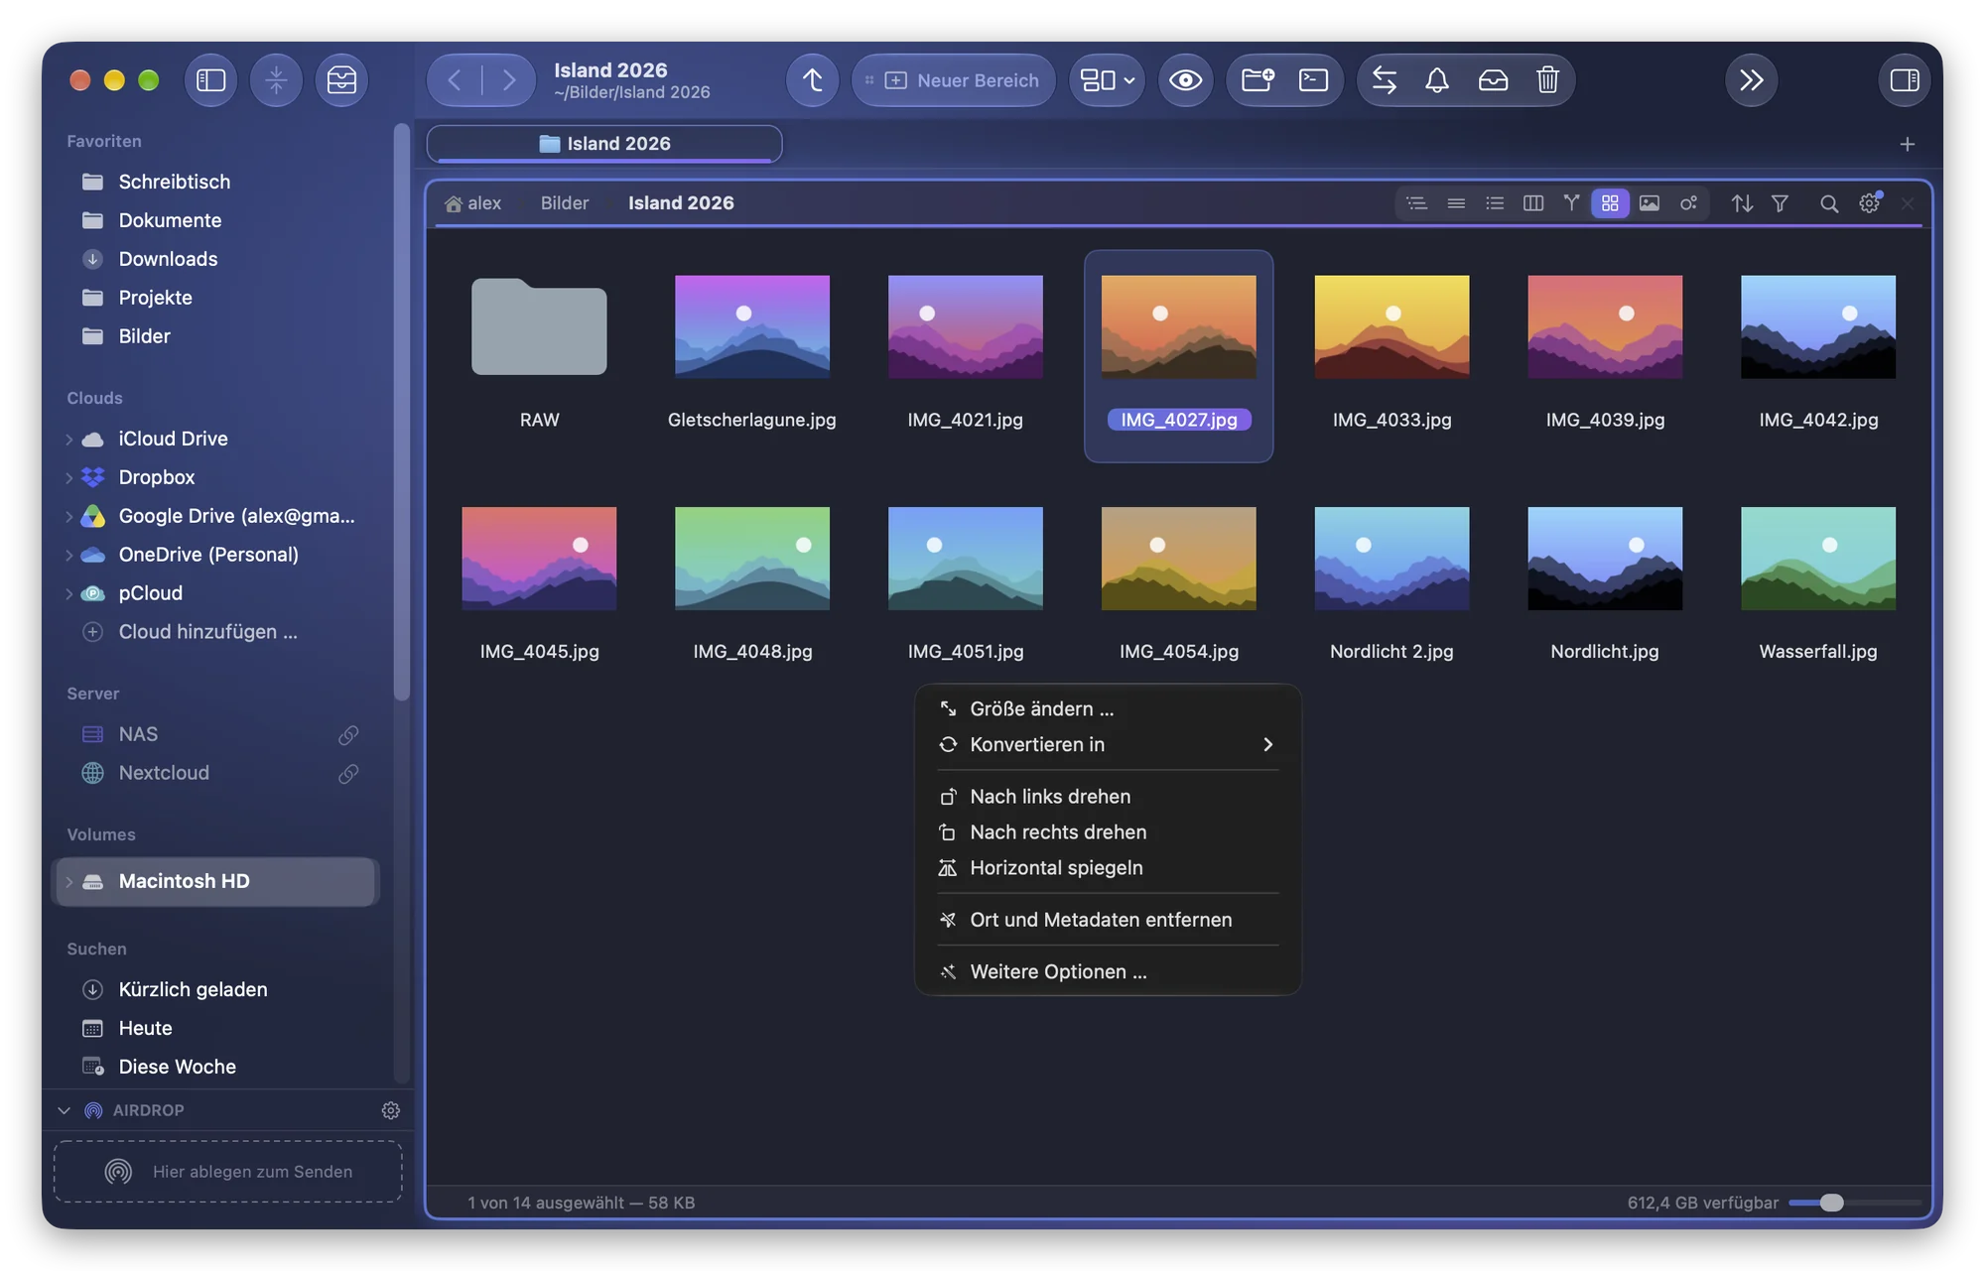
Task: Switch to icon grid view
Action: coord(1610,203)
